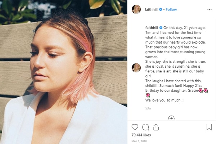
Task: Open faithhill profile from header username
Action: (151, 9)
